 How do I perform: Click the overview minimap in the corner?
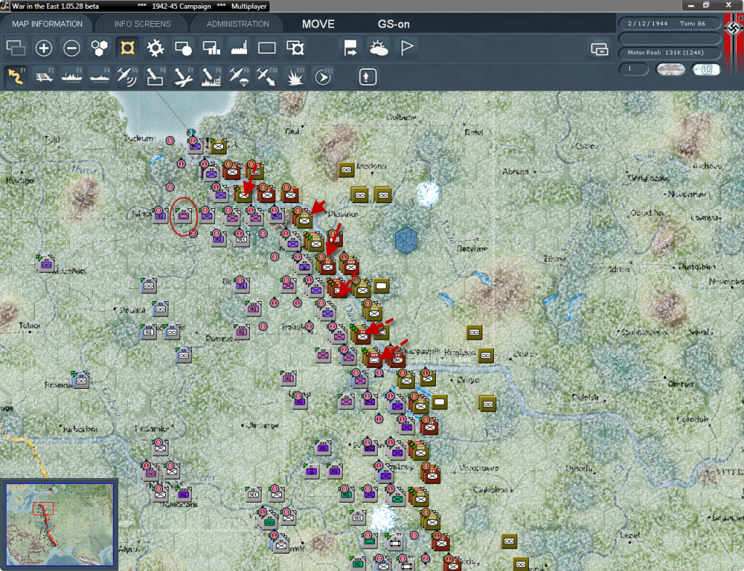tap(60, 525)
